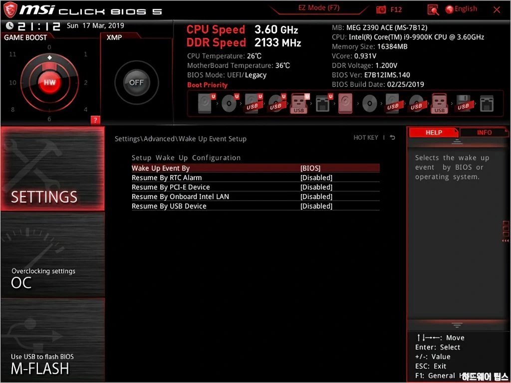Select UEFI network boot icon with U badge
This screenshot has width=511, height=383.
(323, 103)
